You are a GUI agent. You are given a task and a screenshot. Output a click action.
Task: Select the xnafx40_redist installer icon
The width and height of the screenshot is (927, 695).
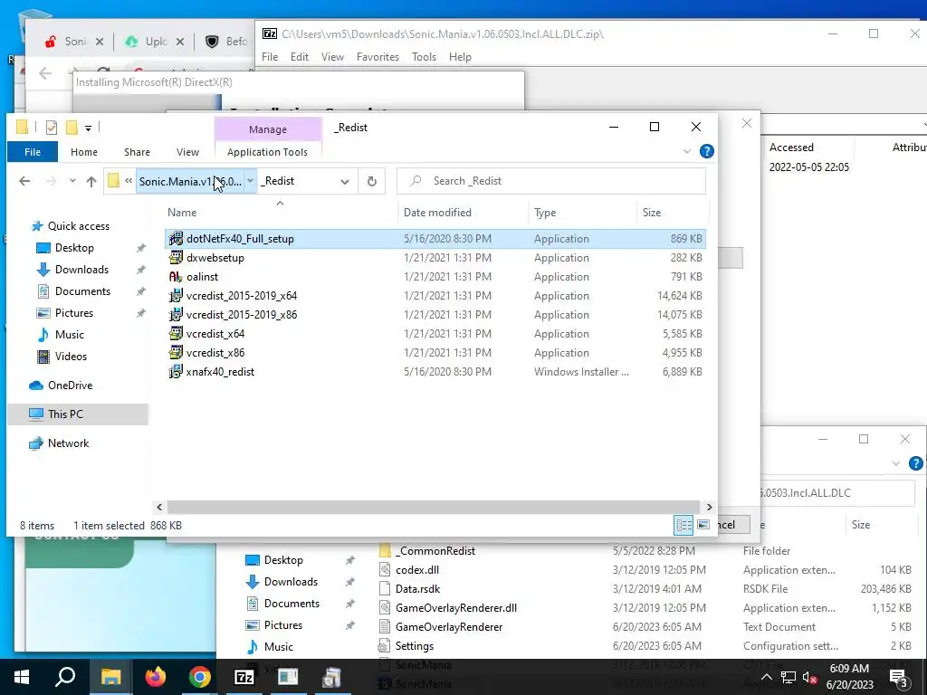coord(176,371)
